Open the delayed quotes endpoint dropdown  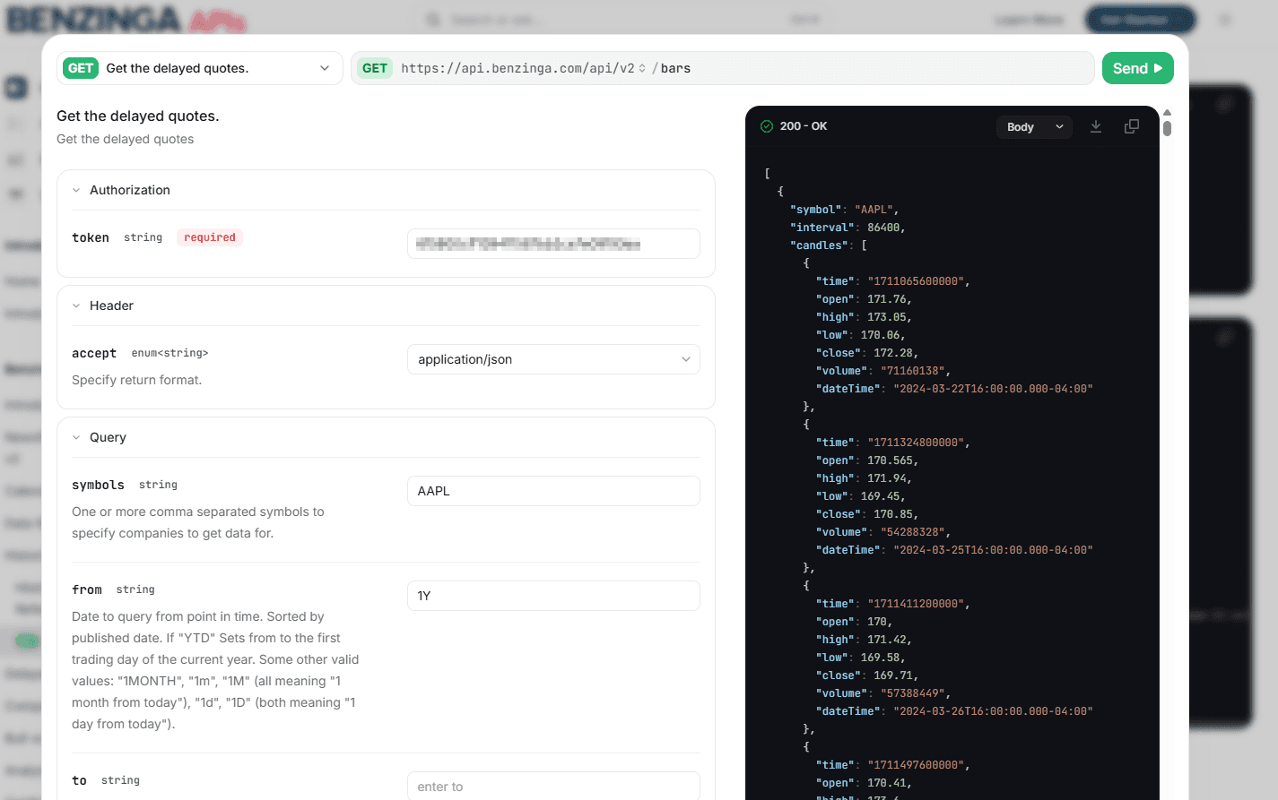point(325,68)
